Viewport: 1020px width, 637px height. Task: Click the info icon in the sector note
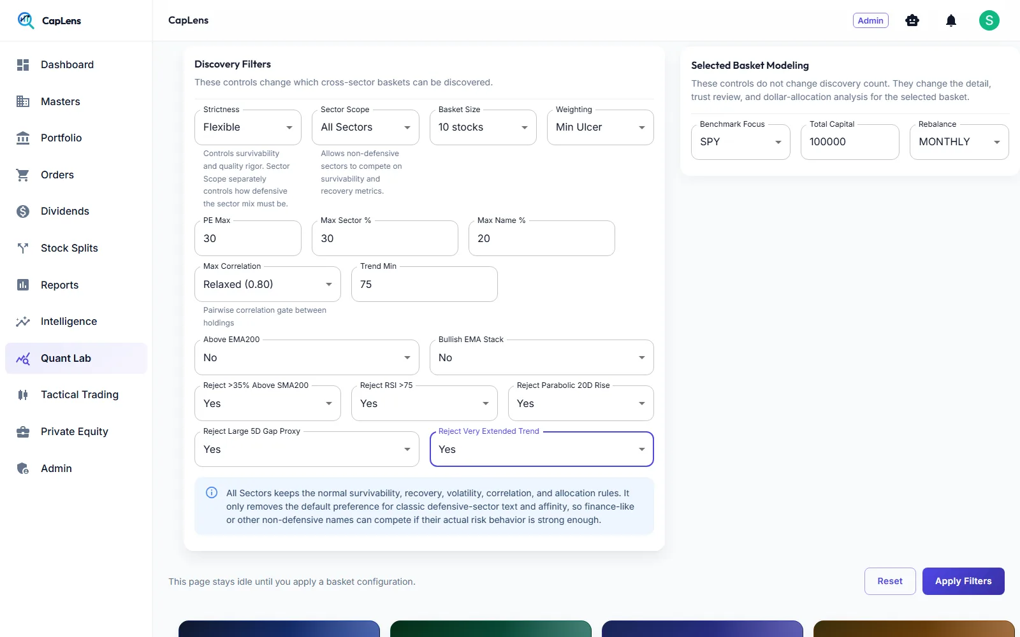tap(212, 492)
